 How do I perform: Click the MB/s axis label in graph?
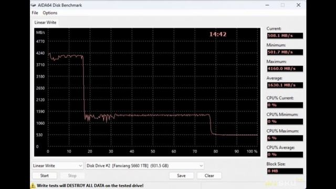(40, 33)
